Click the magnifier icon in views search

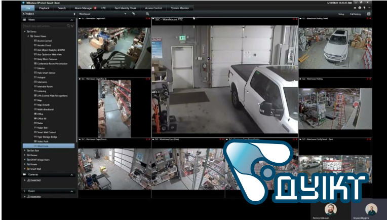coord(68,26)
